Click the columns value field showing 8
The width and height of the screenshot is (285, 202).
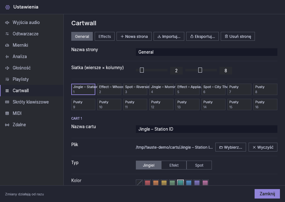(x=226, y=71)
